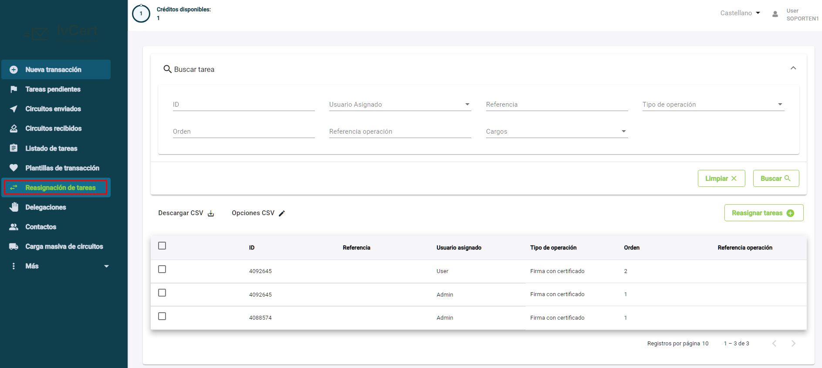
Task: Click the clipboard icon for Listado de tareas
Action: 14,148
